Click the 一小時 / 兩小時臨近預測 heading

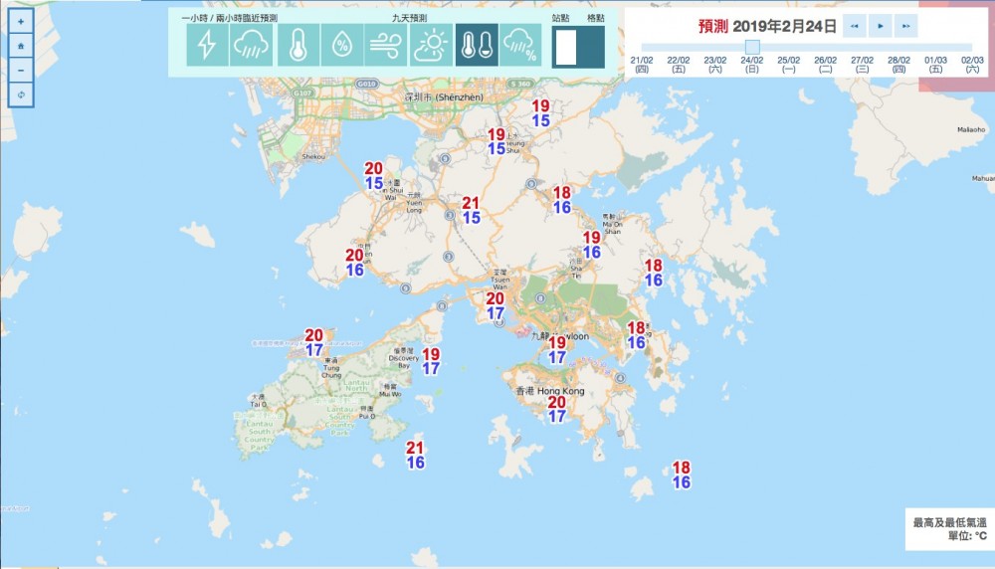tap(229, 18)
